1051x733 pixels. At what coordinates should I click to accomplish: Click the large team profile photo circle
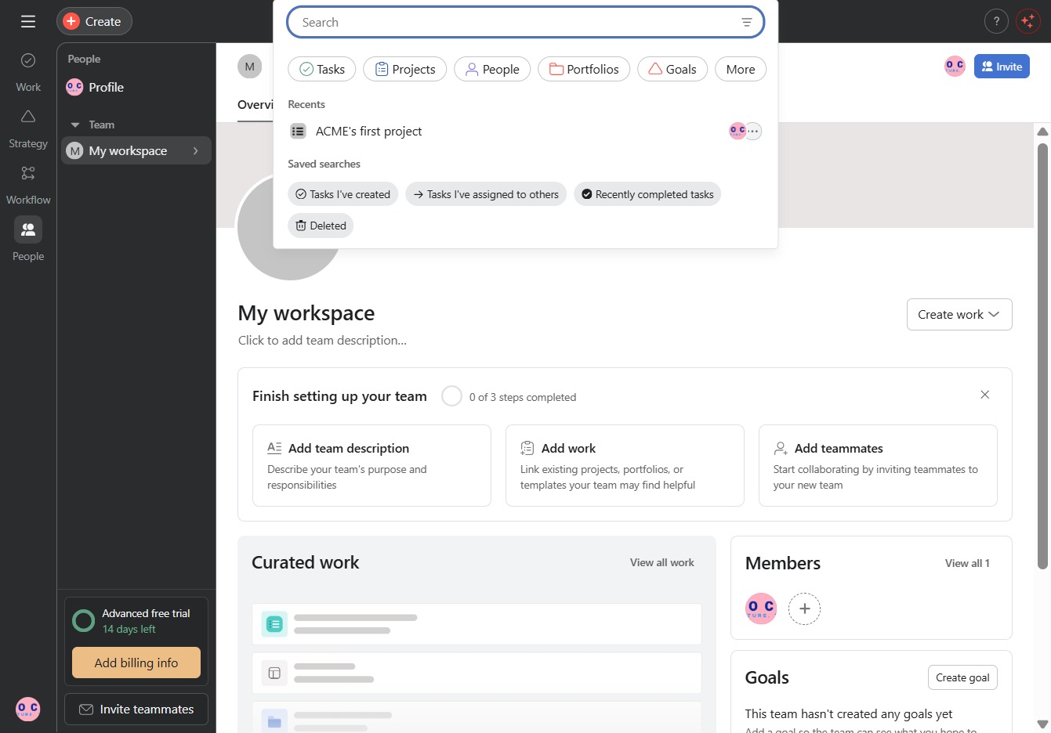(x=290, y=227)
